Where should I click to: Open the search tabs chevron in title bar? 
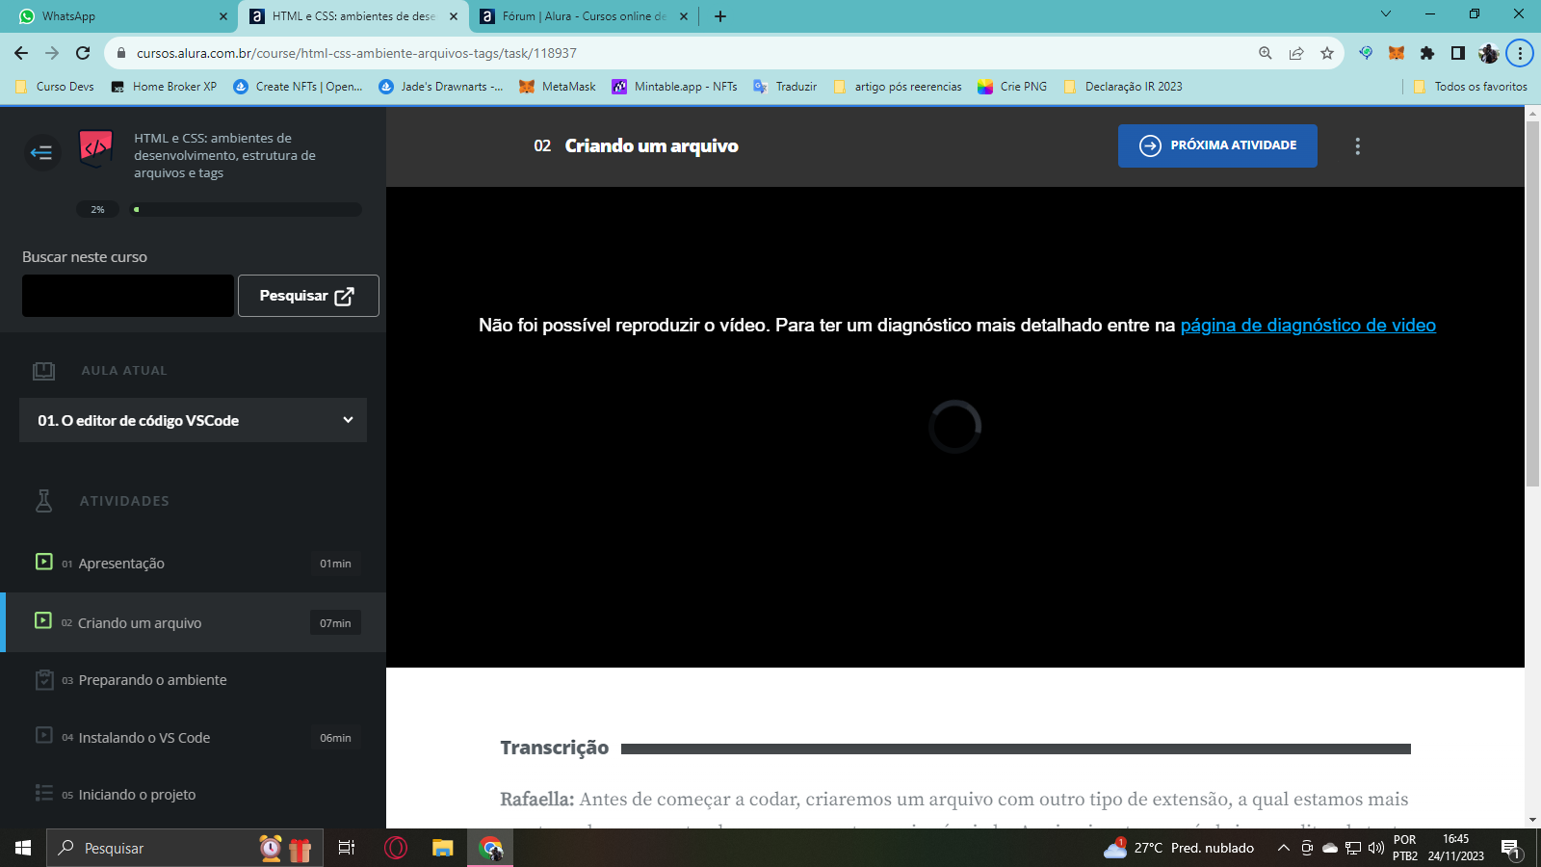click(1386, 14)
